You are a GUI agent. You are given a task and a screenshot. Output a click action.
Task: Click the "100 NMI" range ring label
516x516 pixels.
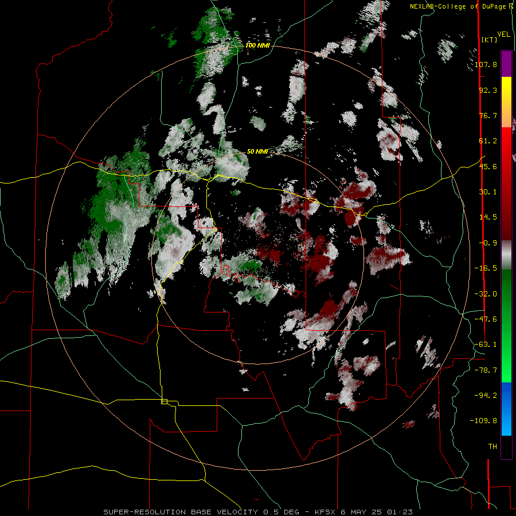coord(257,45)
